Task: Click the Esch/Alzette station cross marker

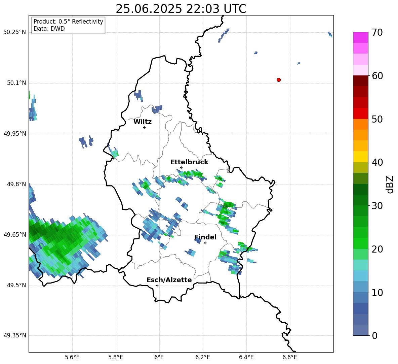Action: (x=157, y=286)
